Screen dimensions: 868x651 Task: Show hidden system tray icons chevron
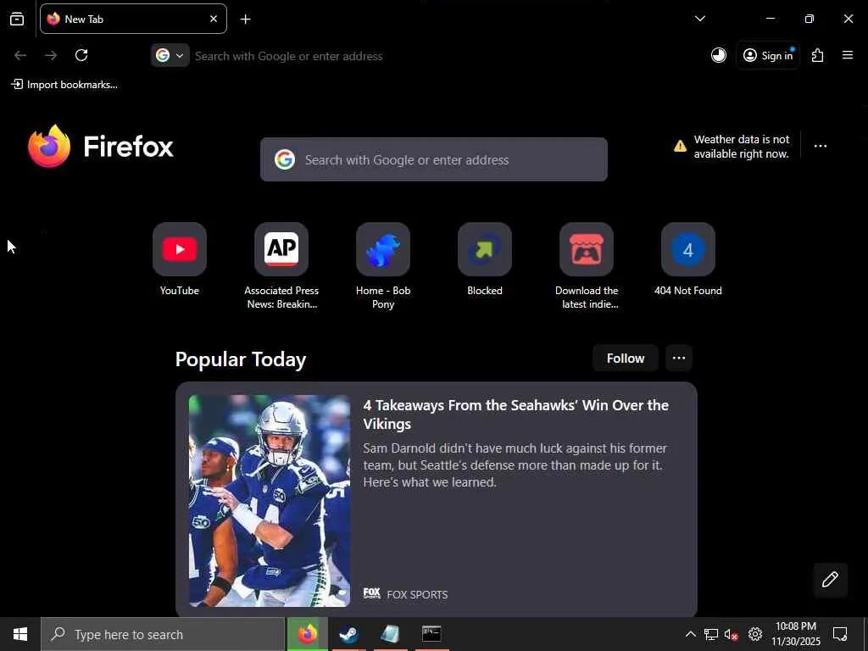pyautogui.click(x=690, y=634)
